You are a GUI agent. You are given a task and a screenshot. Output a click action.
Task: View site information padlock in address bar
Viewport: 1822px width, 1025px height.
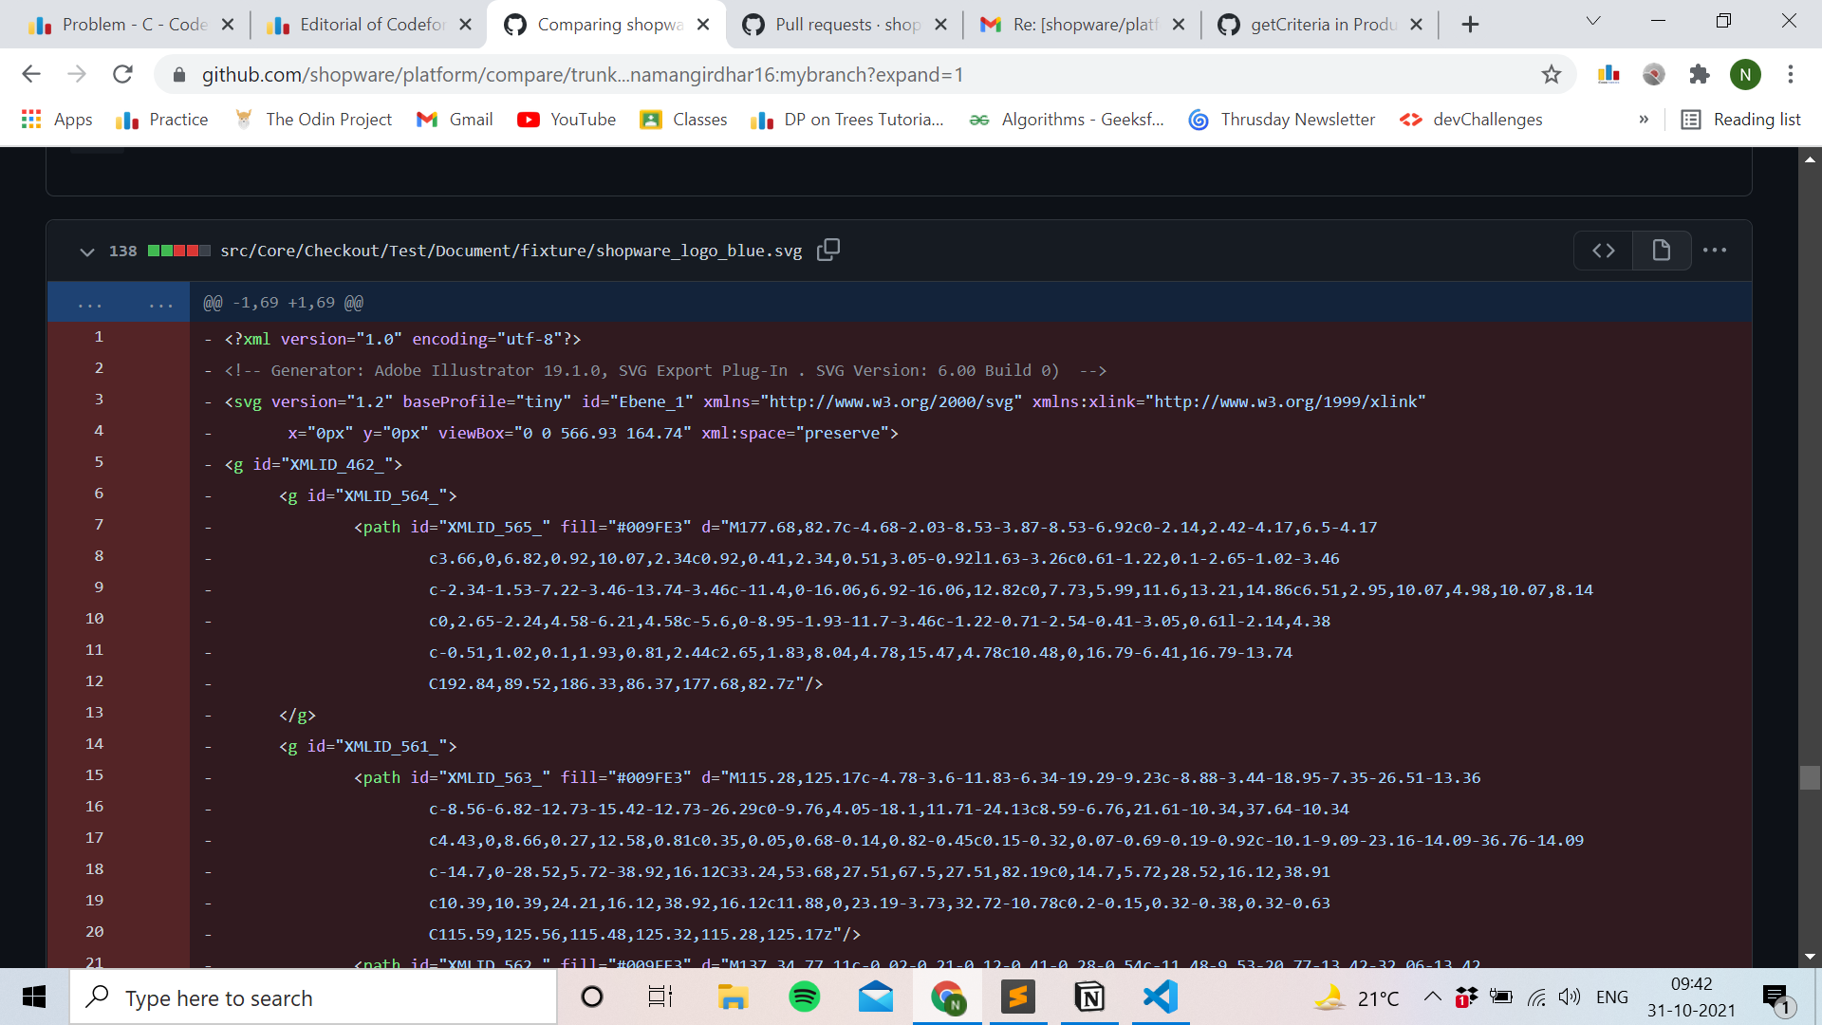coord(178,74)
